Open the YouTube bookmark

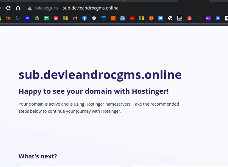pos(132,18)
